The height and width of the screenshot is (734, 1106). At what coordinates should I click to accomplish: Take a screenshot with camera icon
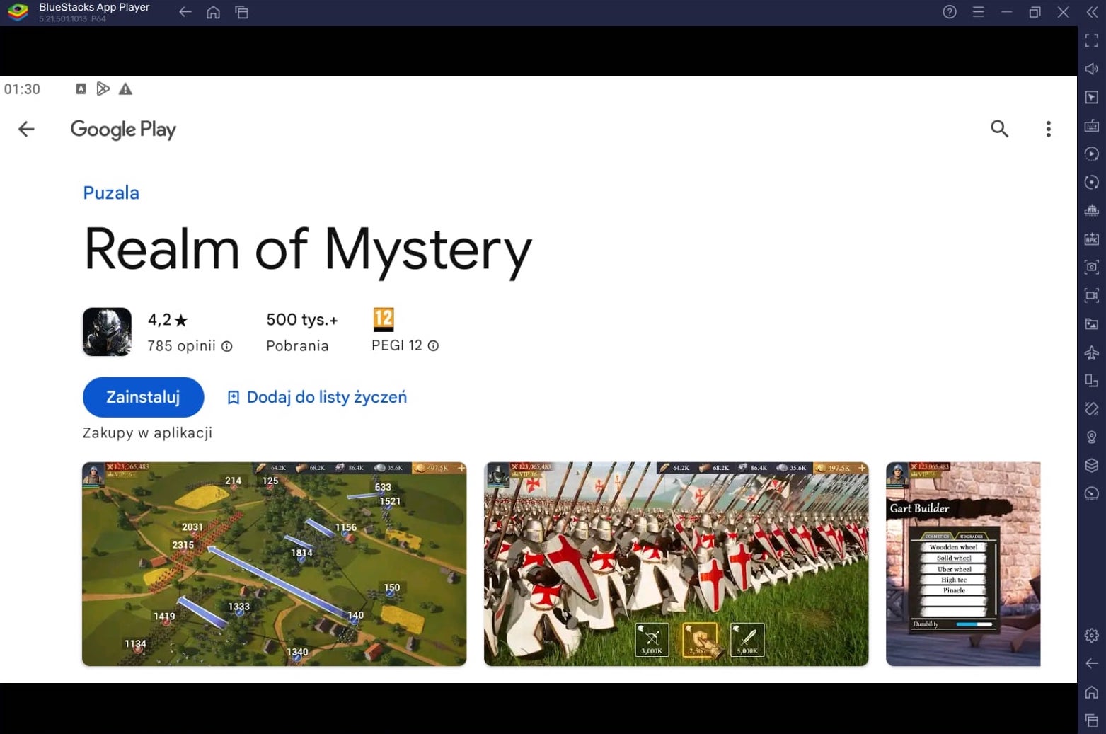[1091, 267]
